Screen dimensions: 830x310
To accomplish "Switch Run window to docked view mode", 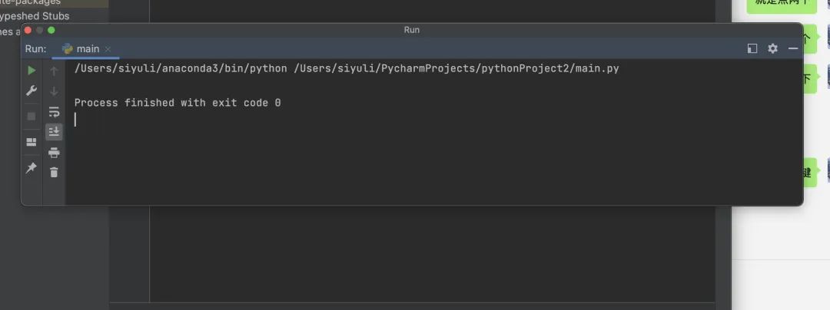I will pos(752,48).
